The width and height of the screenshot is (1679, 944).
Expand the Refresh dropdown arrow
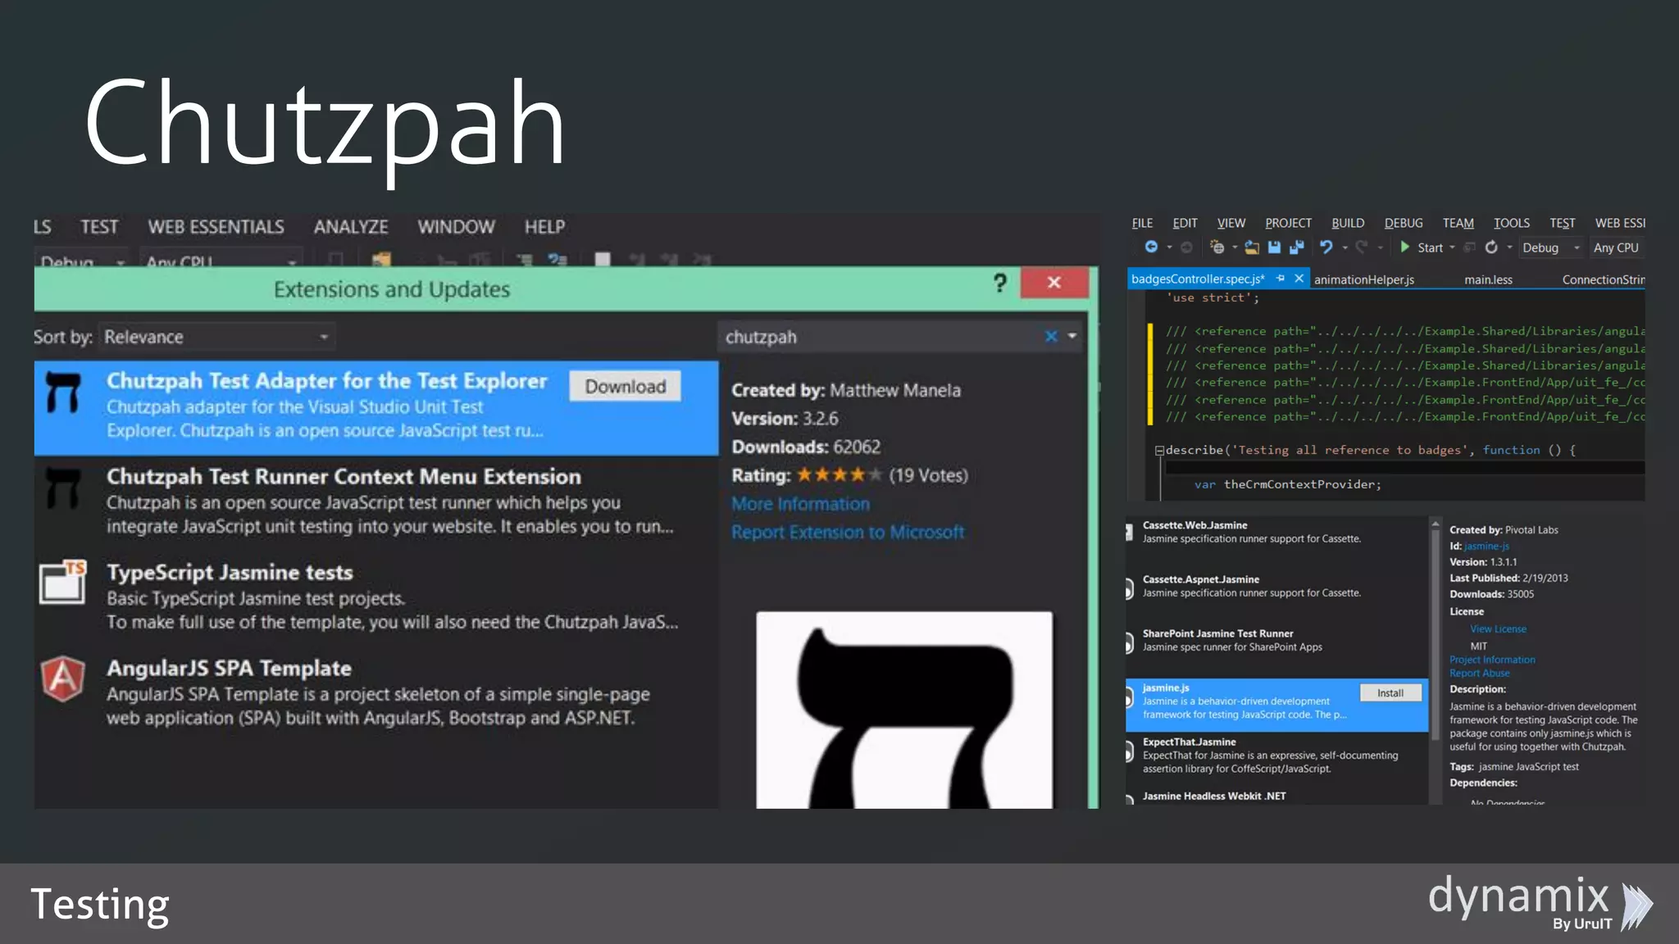[1509, 247]
